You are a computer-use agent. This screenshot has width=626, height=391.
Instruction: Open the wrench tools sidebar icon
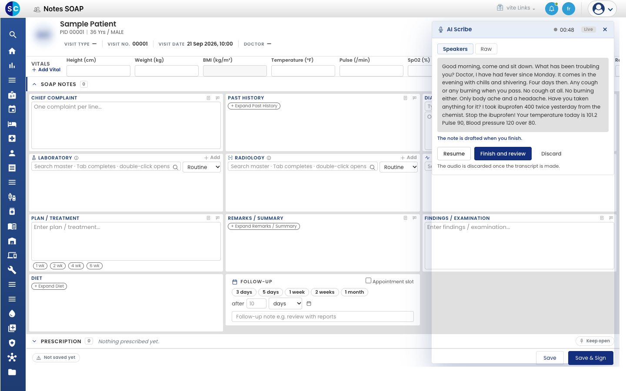click(x=12, y=270)
